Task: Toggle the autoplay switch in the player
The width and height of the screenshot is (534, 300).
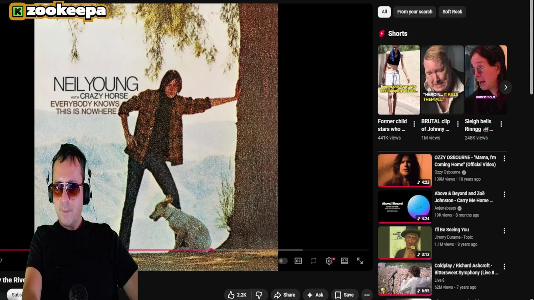Action: (283, 261)
